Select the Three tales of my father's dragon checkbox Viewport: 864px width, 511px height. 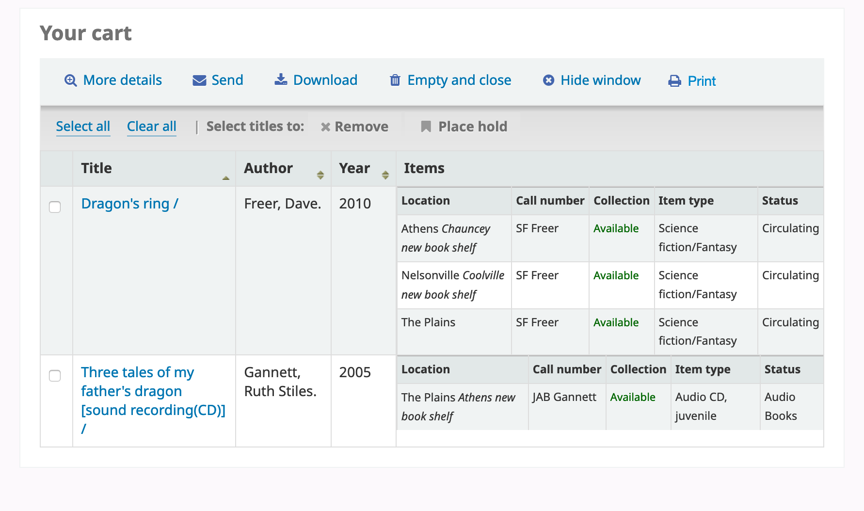tap(55, 376)
